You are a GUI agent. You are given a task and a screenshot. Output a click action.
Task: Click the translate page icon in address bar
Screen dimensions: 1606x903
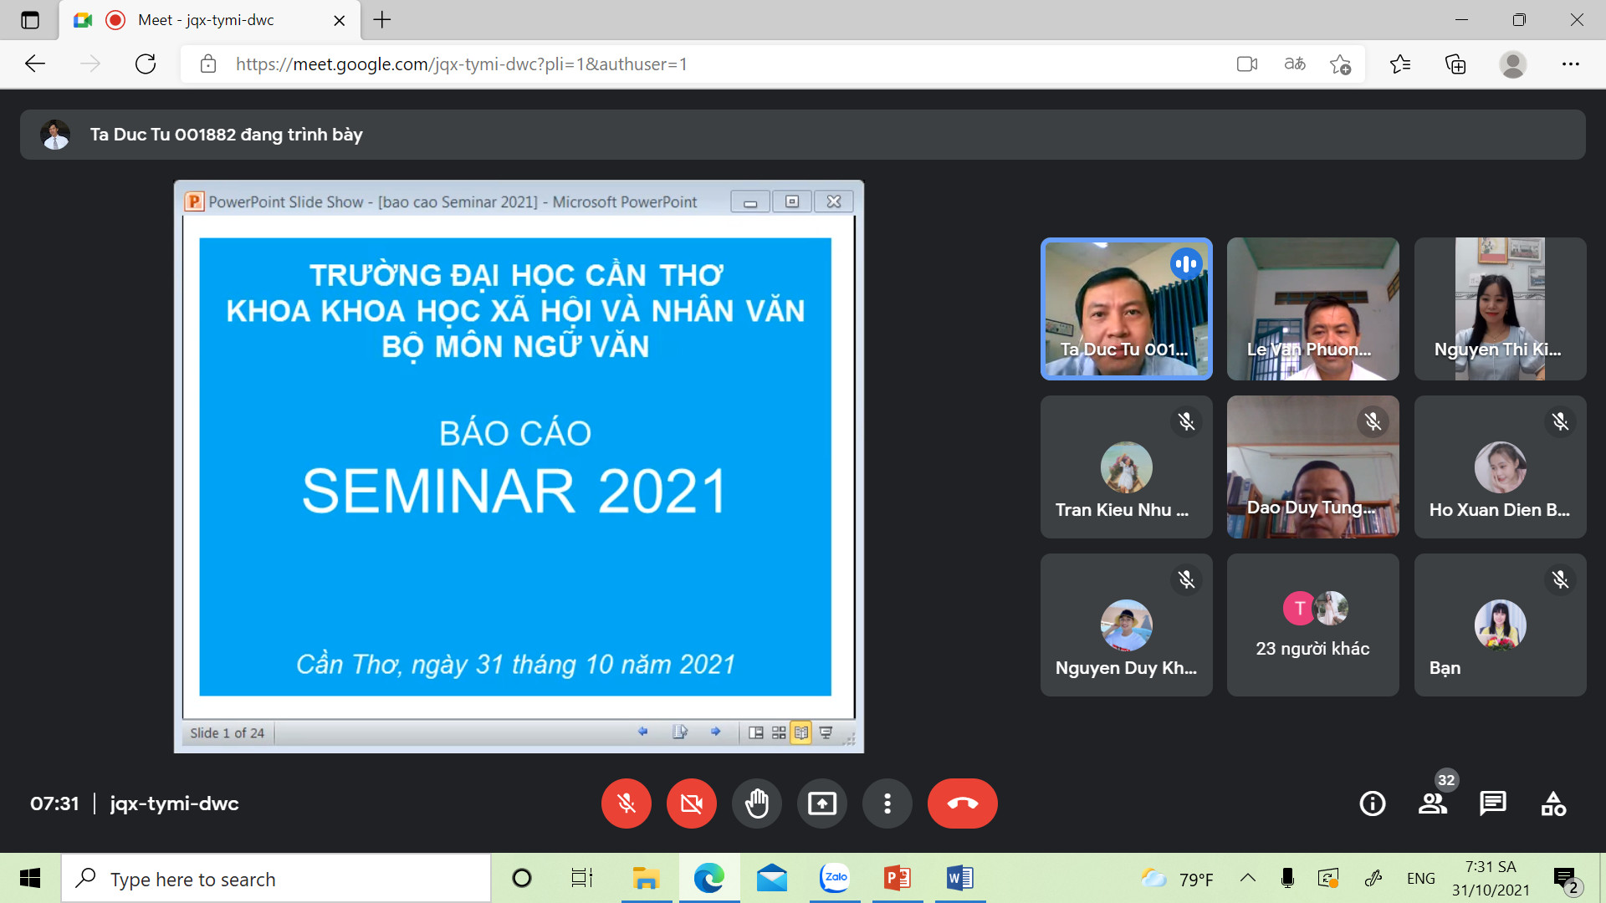click(1294, 64)
